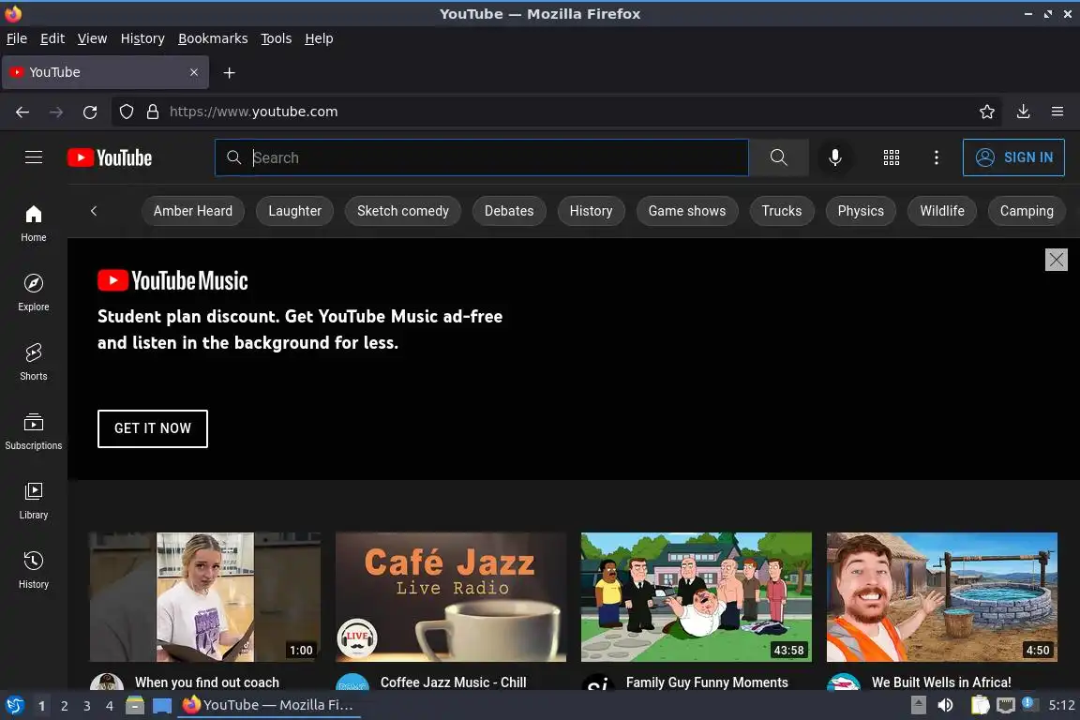Select the Game shows chip

pyautogui.click(x=686, y=211)
